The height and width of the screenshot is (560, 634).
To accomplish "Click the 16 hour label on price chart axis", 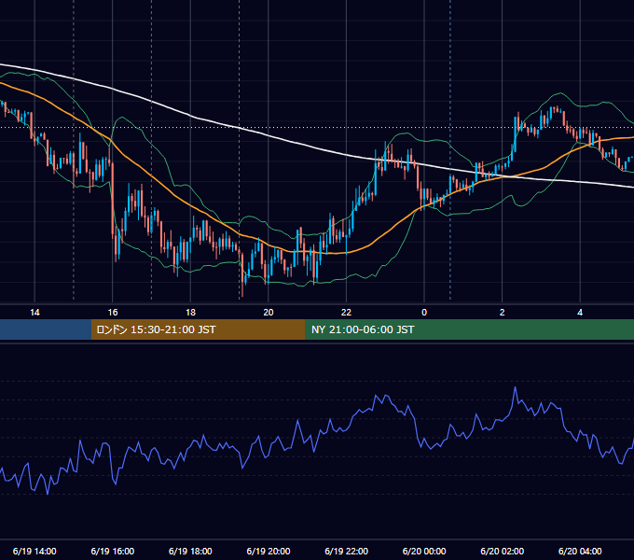I will 113,313.
